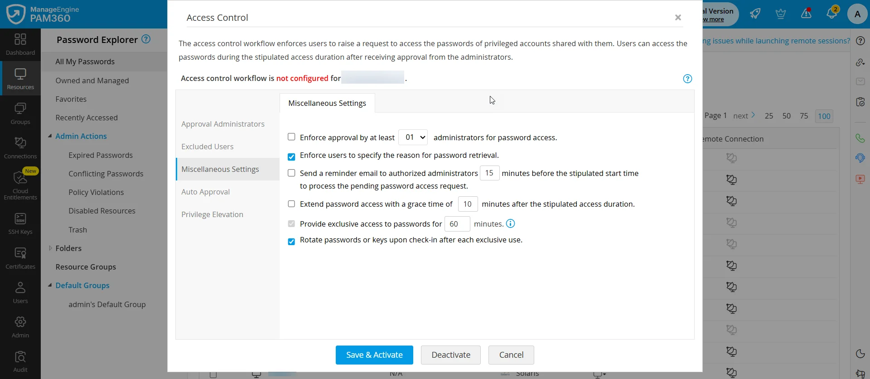Uncheck rotating passwords after exclusive use

click(x=291, y=241)
